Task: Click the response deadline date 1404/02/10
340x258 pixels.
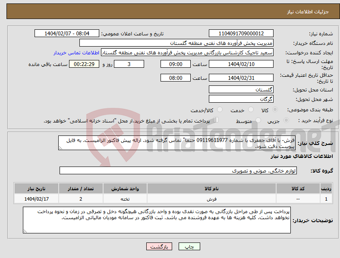Action: point(241,64)
